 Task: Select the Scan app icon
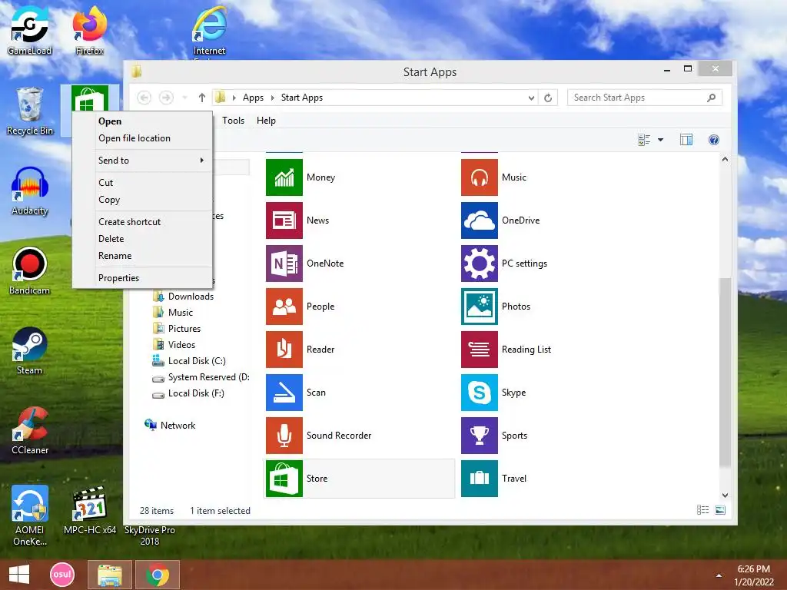pyautogui.click(x=284, y=393)
